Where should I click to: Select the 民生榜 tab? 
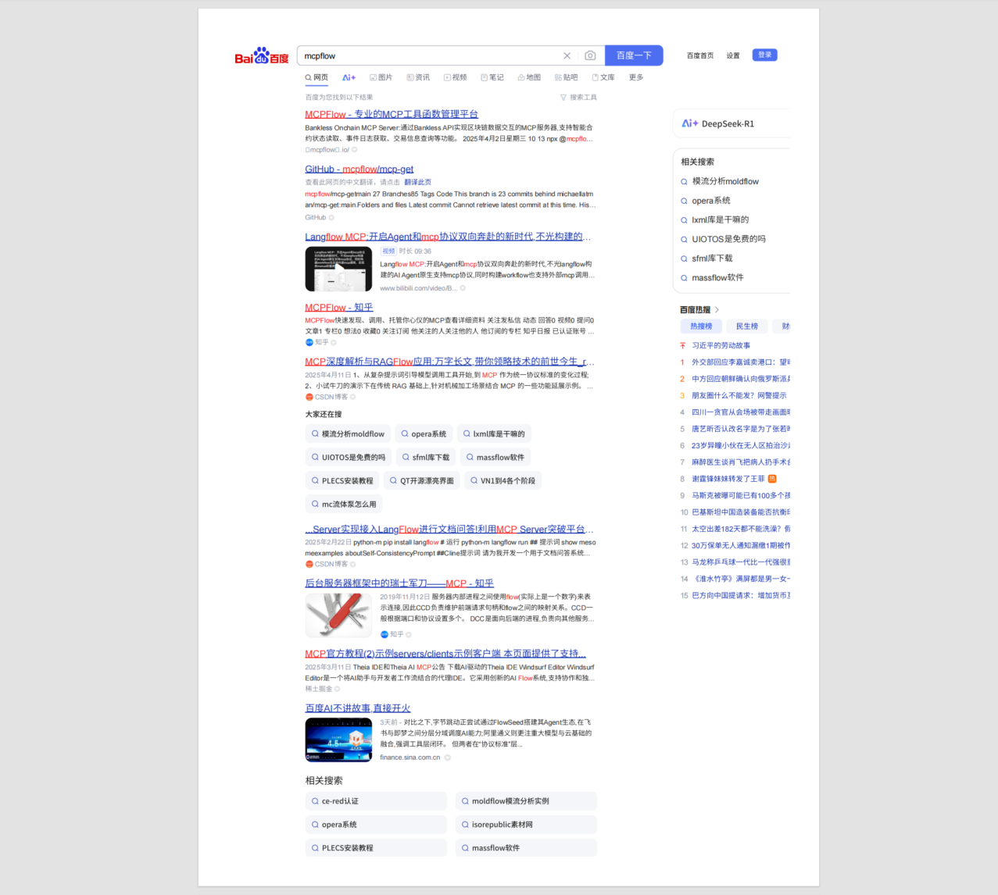click(747, 326)
